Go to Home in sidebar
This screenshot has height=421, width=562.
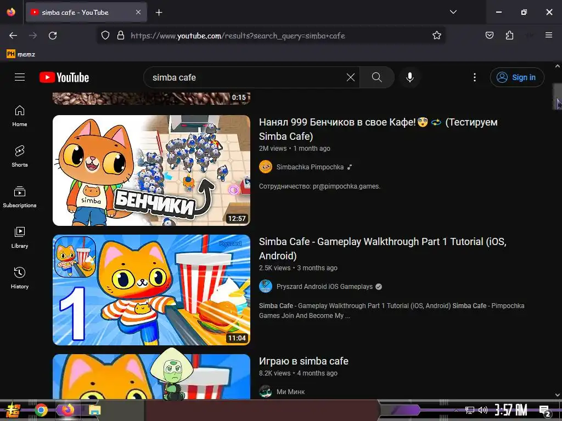(x=20, y=116)
